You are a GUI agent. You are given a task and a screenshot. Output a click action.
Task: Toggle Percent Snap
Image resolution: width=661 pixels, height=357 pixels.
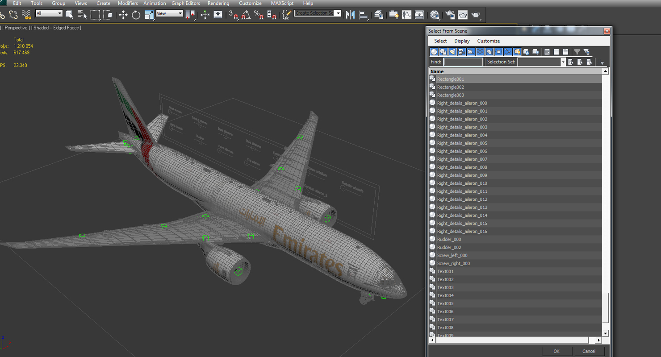pyautogui.click(x=259, y=15)
